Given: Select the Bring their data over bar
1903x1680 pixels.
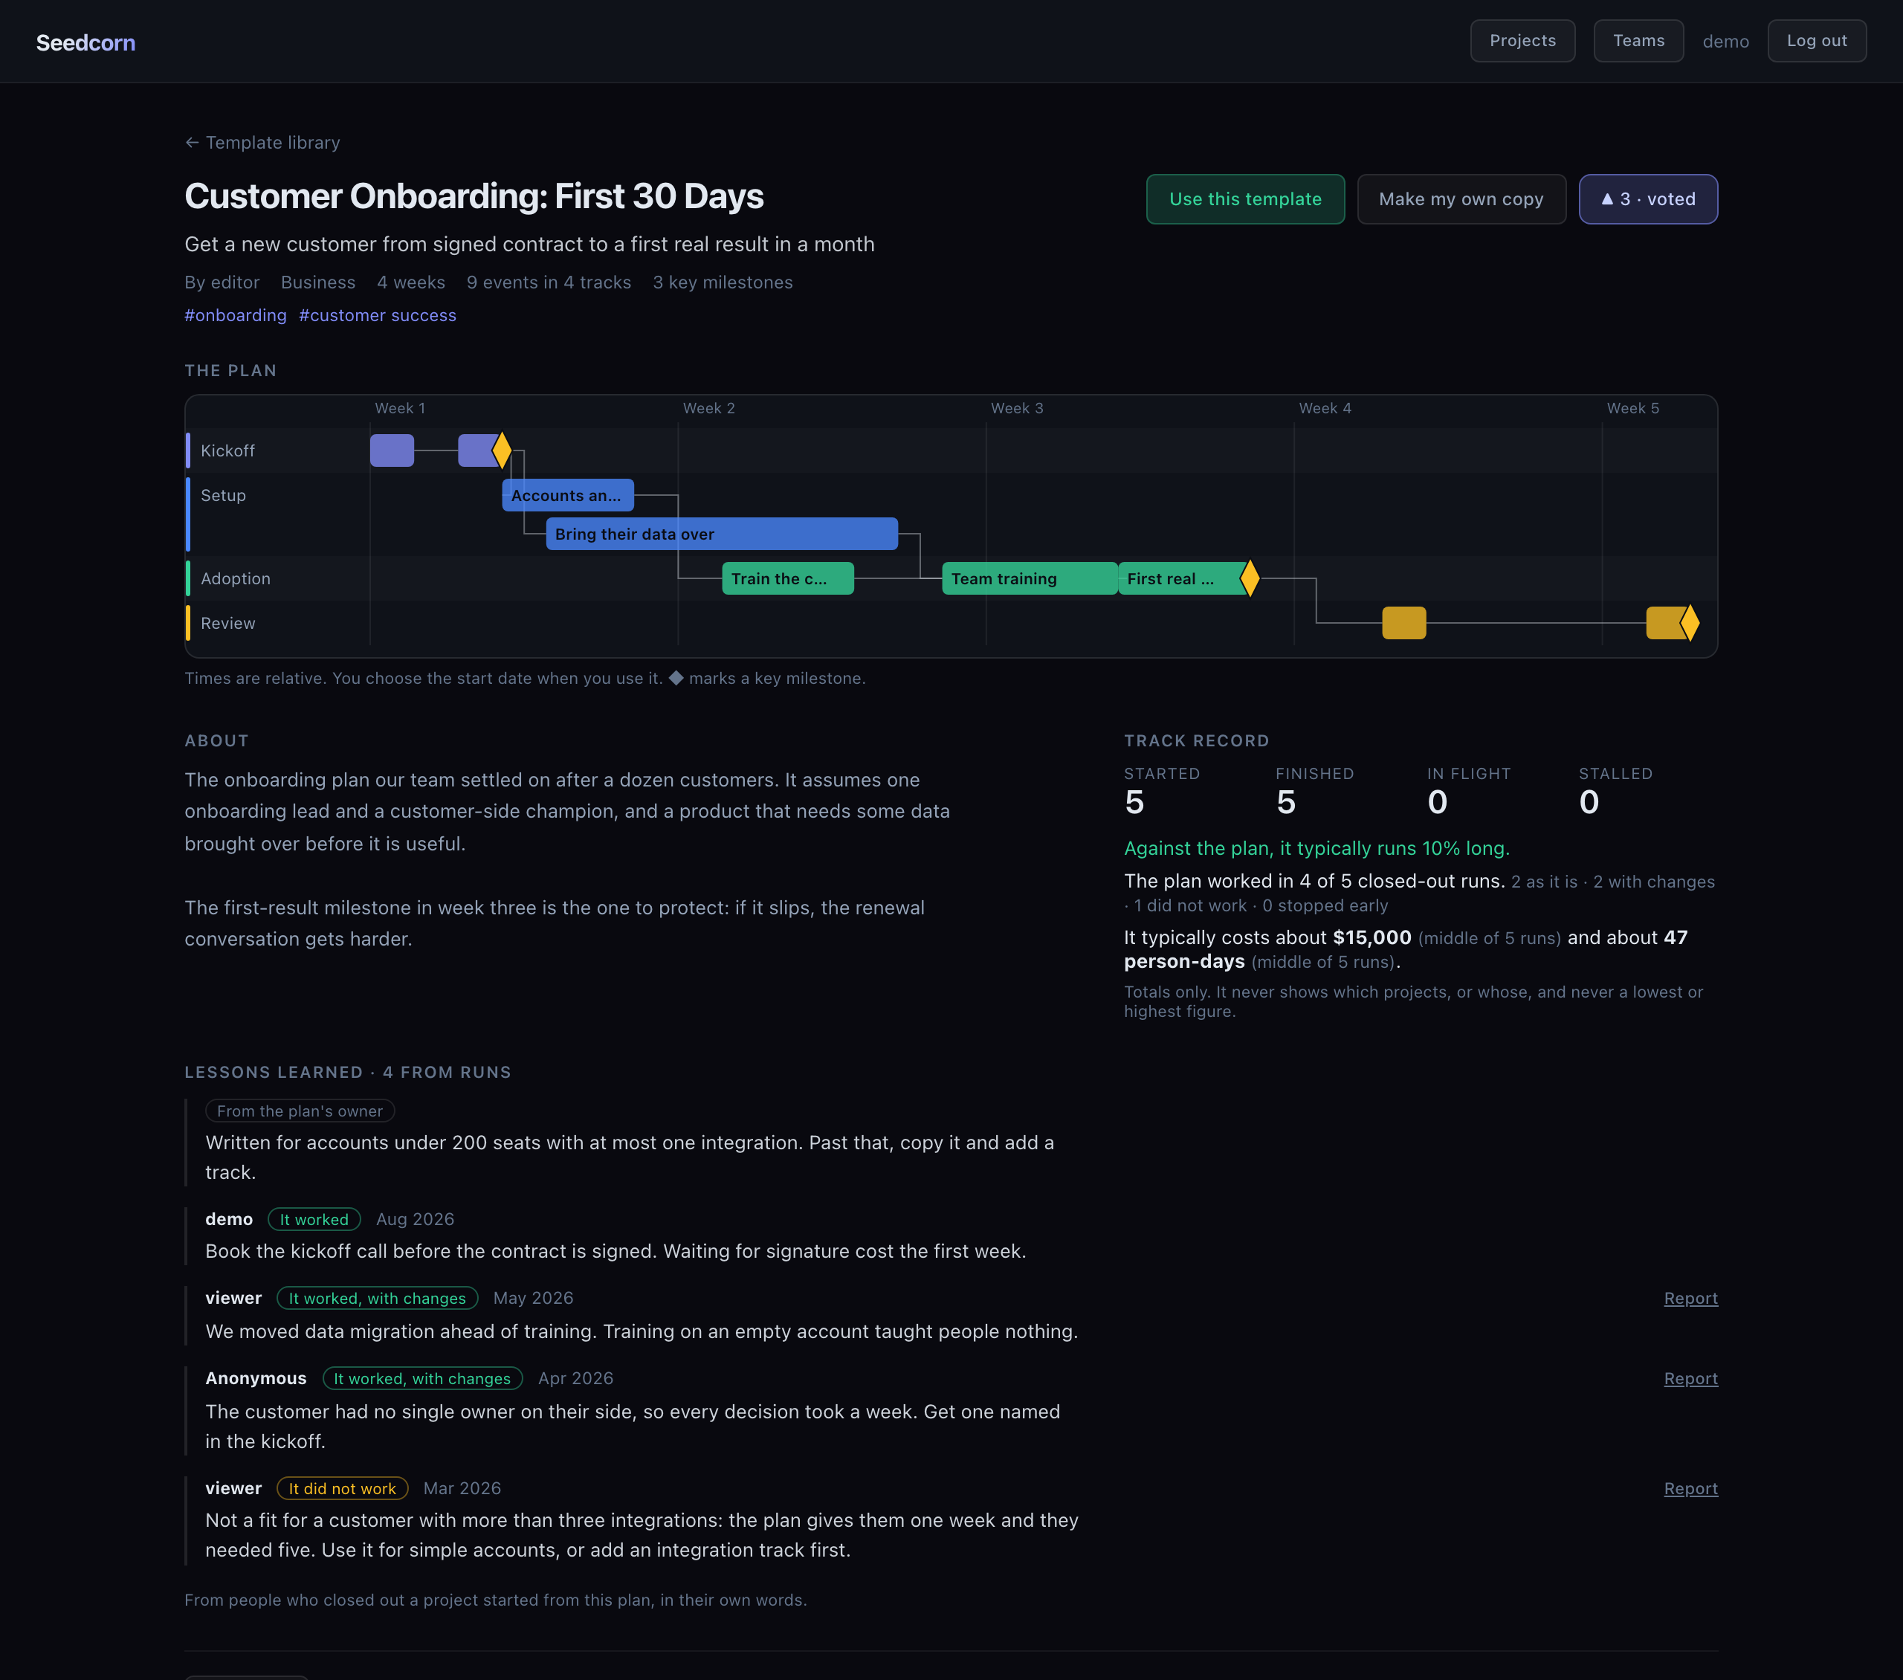Looking at the screenshot, I should (x=722, y=534).
